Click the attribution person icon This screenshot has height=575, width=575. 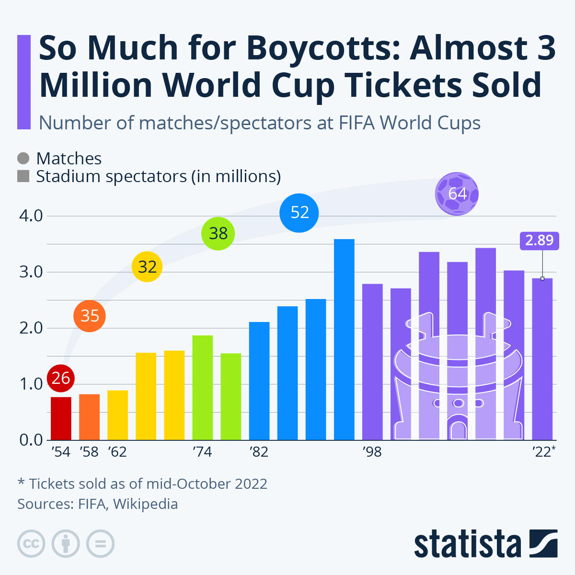pyautogui.click(x=66, y=544)
